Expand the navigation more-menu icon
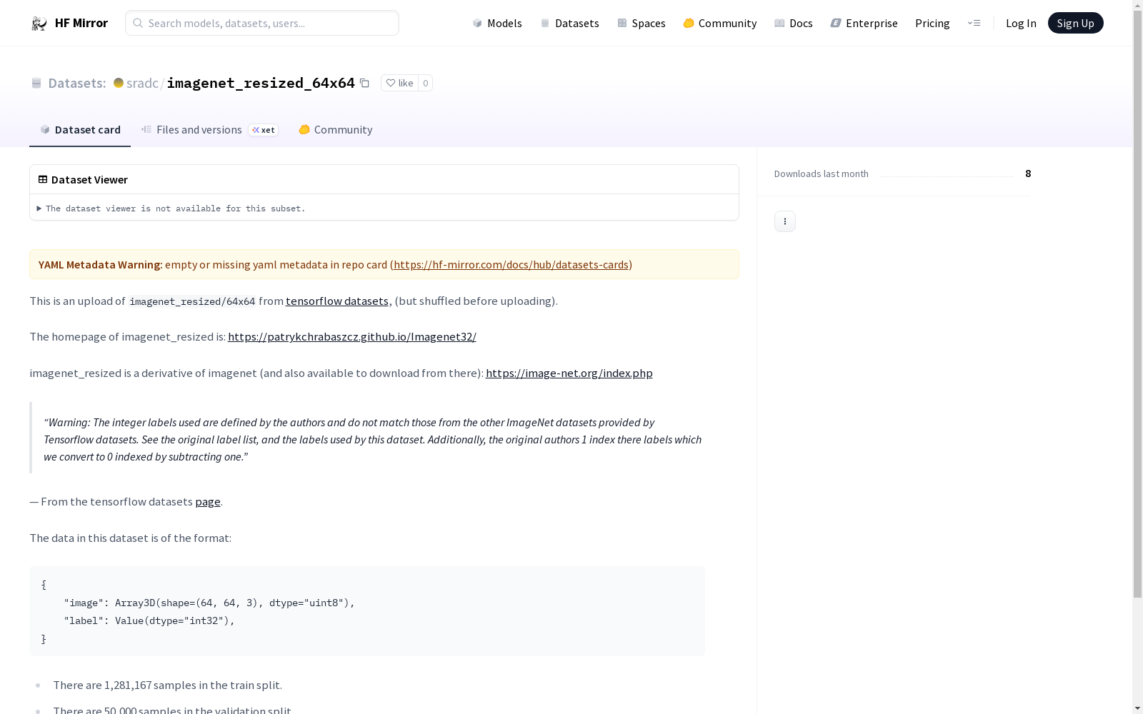The image size is (1143, 714). (x=974, y=23)
